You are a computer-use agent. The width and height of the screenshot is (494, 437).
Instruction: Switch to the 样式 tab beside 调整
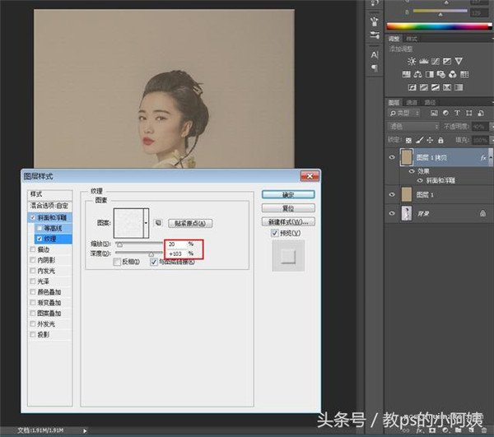point(412,39)
